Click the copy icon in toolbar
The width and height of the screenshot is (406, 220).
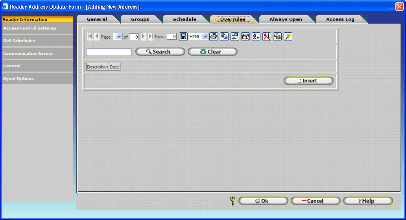click(224, 37)
